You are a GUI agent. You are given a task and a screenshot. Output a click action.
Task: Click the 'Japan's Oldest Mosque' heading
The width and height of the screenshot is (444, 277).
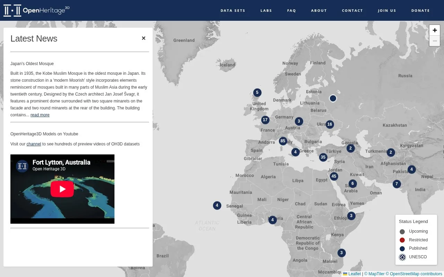pos(32,64)
